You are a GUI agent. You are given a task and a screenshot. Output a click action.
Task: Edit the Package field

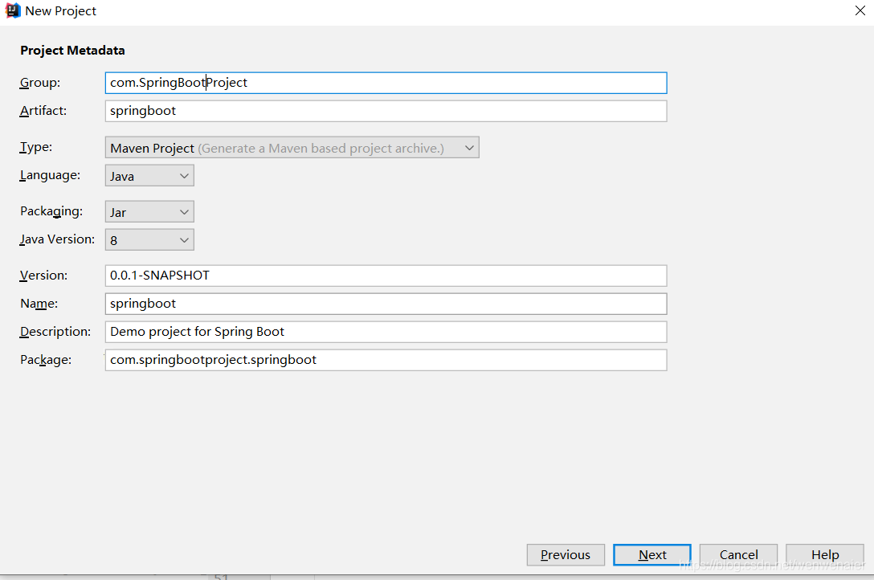point(386,360)
